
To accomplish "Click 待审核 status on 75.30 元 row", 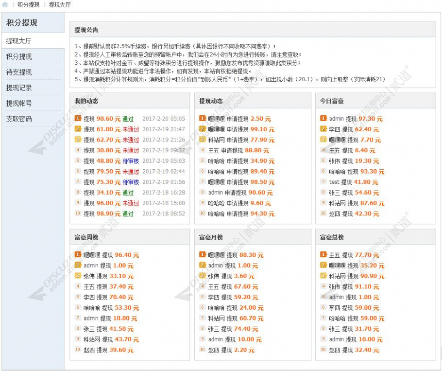I will tap(131, 182).
